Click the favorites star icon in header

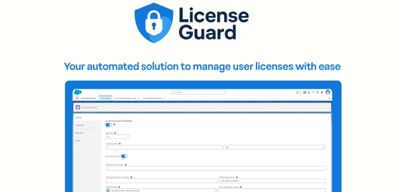[x=297, y=92]
